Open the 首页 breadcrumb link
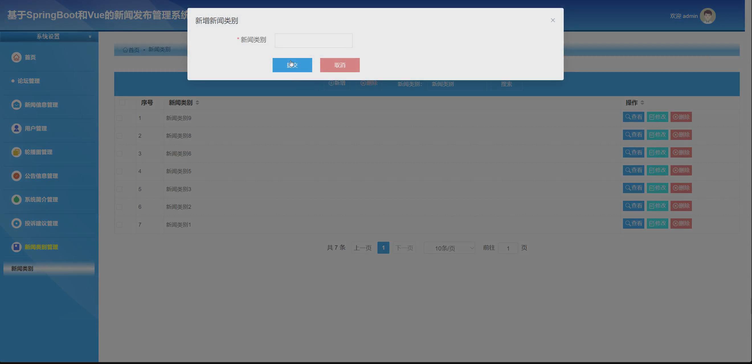Screen dimensions: 752x364 coord(131,49)
